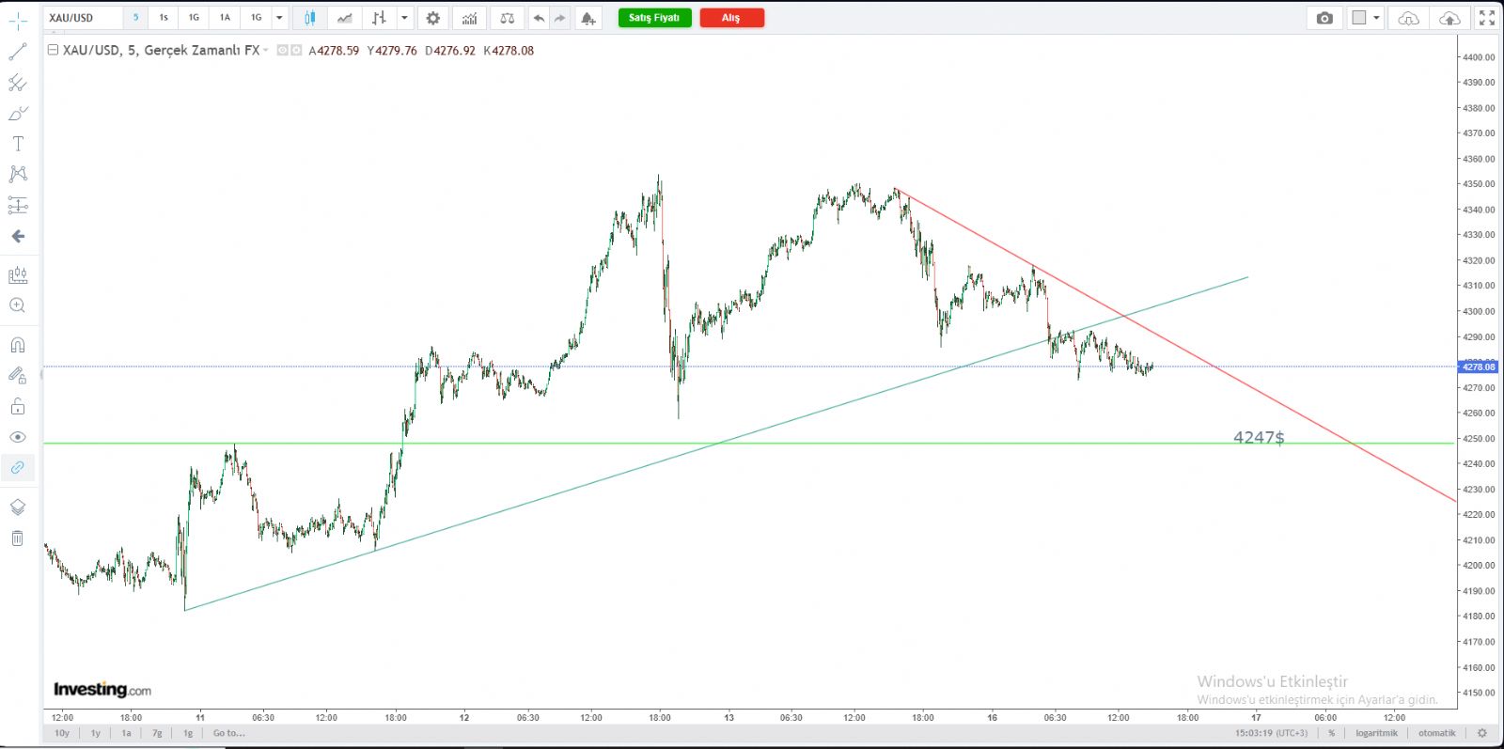Toggle lock all drawing tools

[x=17, y=406]
